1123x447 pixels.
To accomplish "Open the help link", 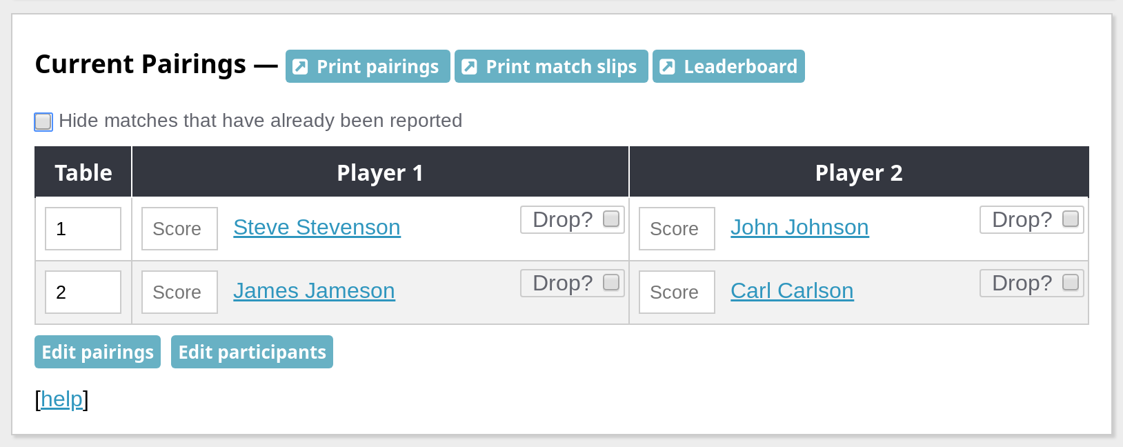I will tap(61, 399).
